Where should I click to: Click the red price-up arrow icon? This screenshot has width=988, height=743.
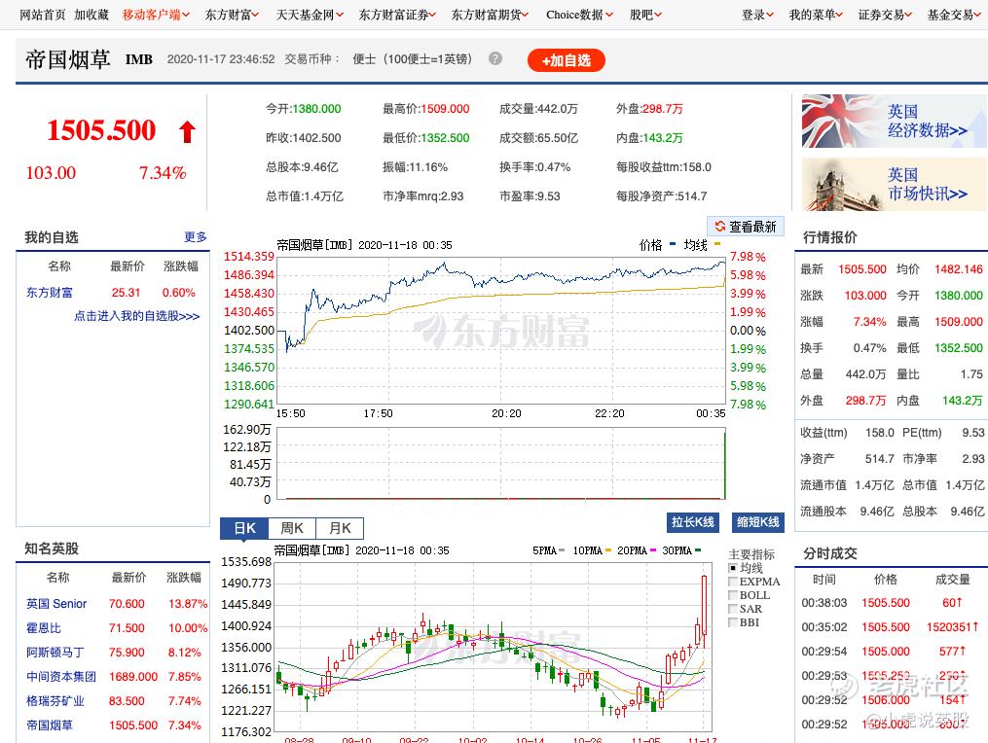(x=187, y=131)
